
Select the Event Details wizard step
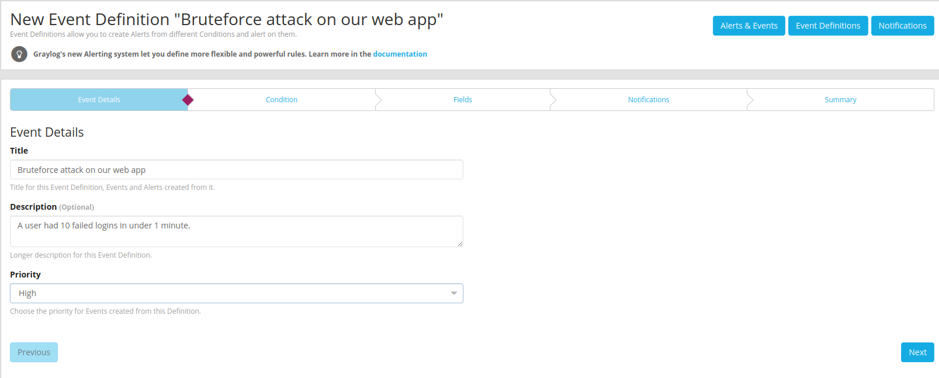(99, 100)
